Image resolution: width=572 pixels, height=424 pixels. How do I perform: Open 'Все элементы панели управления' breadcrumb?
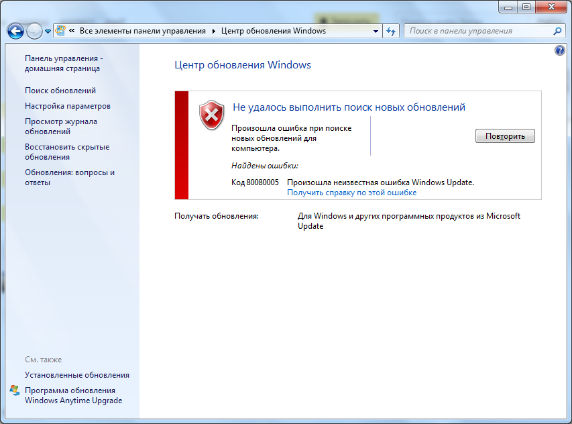[143, 31]
